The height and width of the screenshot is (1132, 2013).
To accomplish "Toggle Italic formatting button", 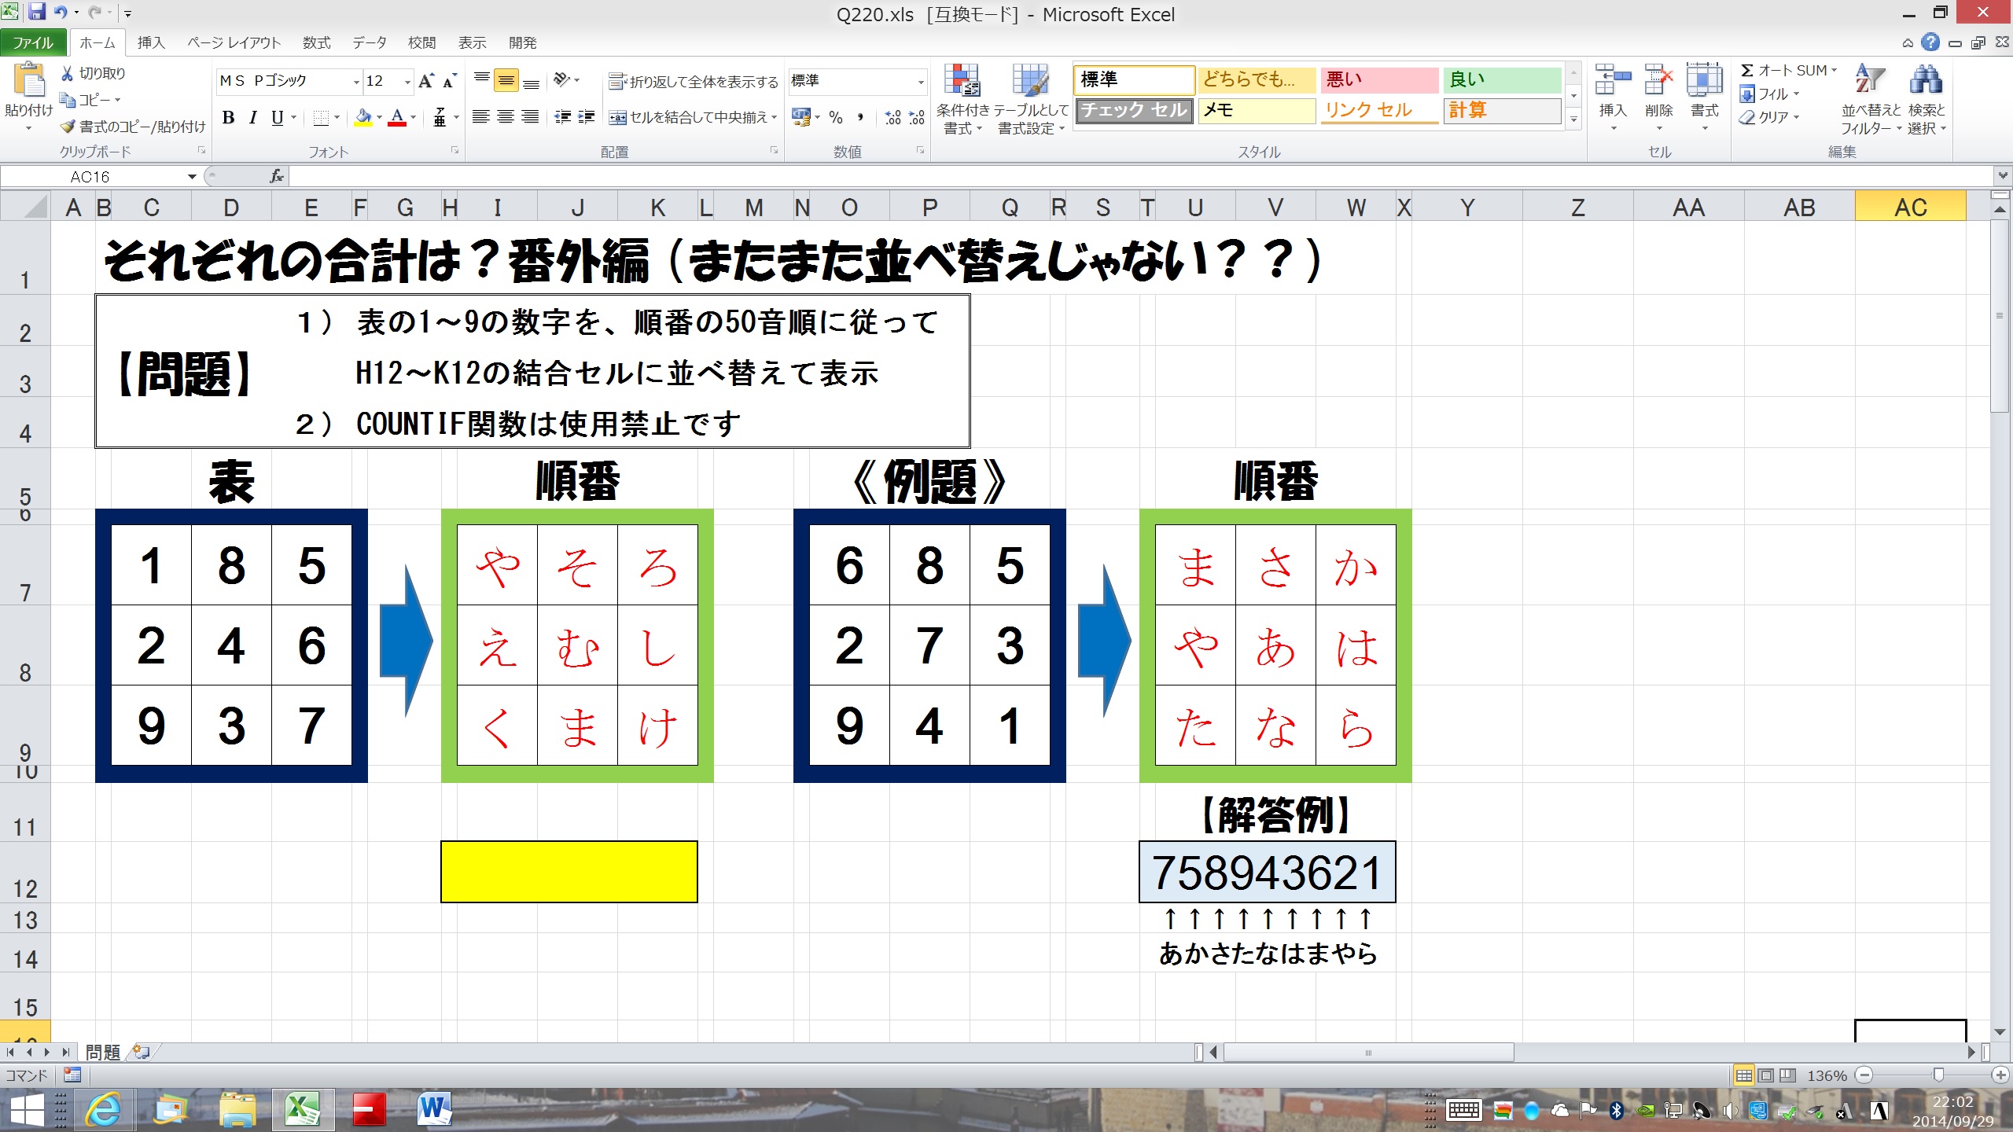I will (252, 118).
